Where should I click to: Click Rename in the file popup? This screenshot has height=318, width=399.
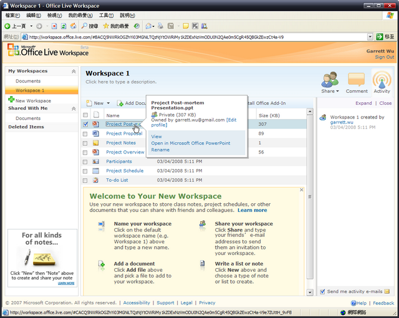tap(160, 150)
